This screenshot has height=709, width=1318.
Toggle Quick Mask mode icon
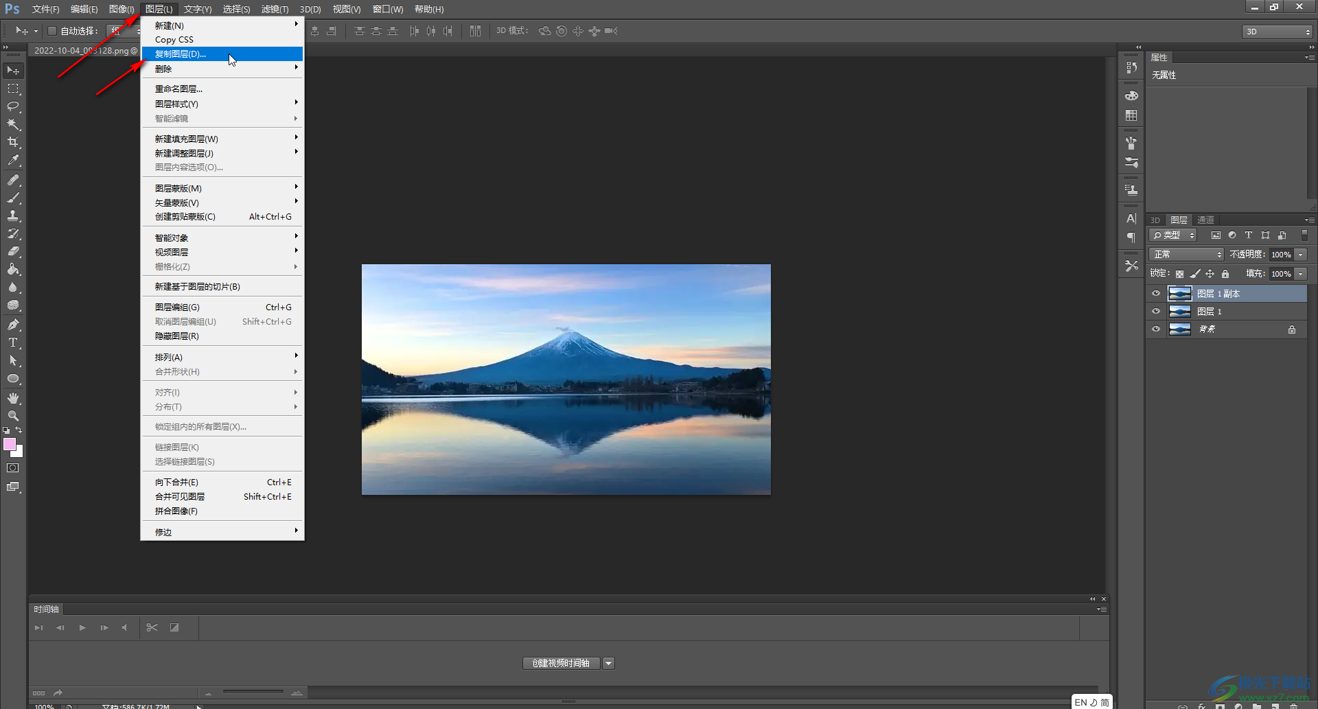13,468
